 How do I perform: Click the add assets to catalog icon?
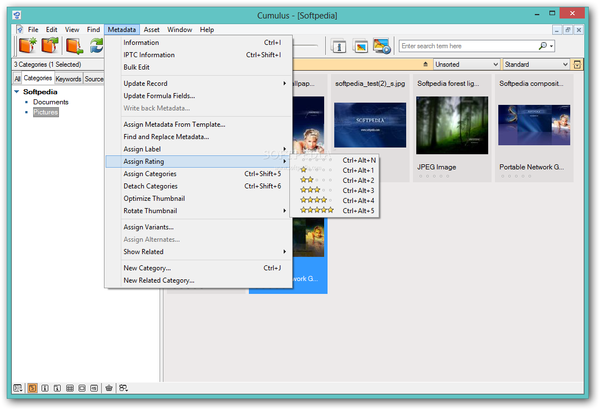pyautogui.click(x=74, y=45)
